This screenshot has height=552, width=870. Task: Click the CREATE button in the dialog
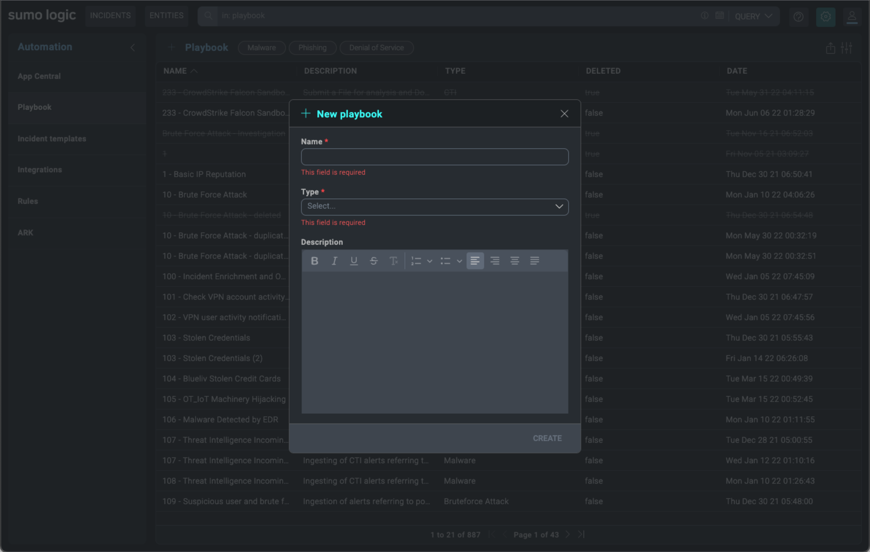[547, 438]
